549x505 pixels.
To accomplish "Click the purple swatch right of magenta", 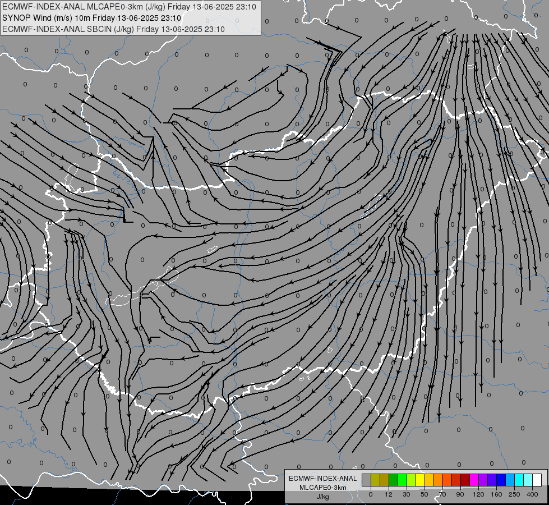I will pos(483,480).
